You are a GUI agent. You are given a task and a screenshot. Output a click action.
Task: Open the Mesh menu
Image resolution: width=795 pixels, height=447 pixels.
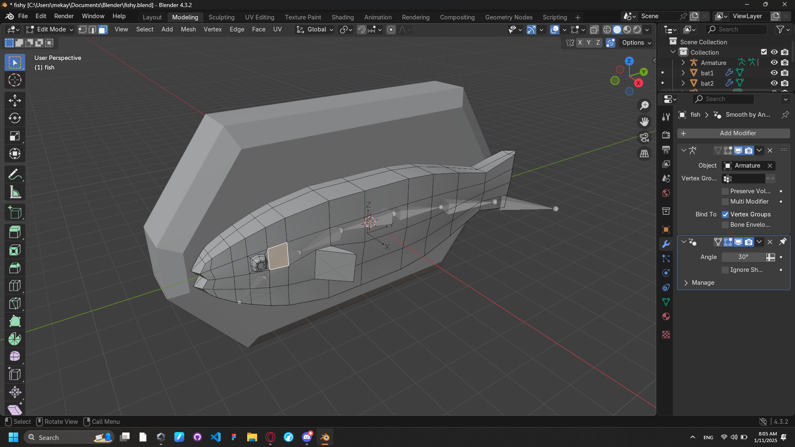point(188,29)
